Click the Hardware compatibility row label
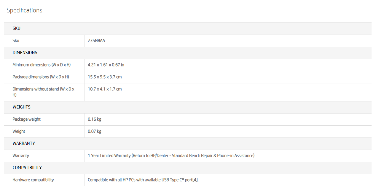The width and height of the screenshot is (376, 191). click(x=33, y=180)
